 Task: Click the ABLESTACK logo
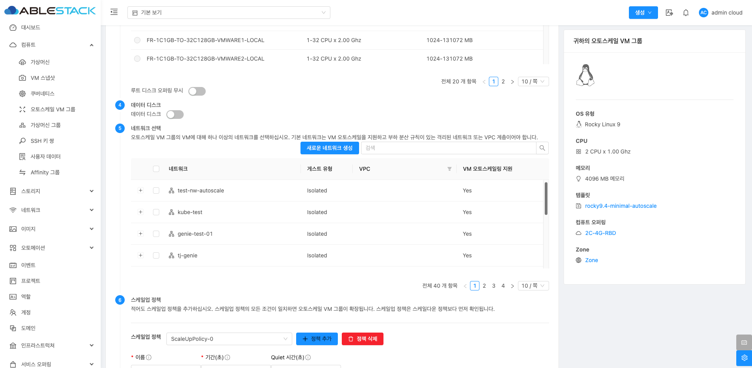pos(50,11)
